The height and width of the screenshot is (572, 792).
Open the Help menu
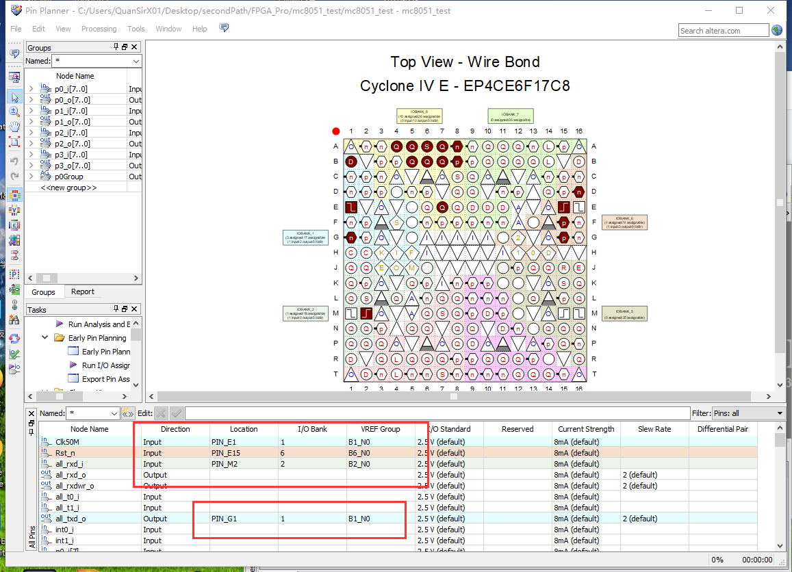199,29
